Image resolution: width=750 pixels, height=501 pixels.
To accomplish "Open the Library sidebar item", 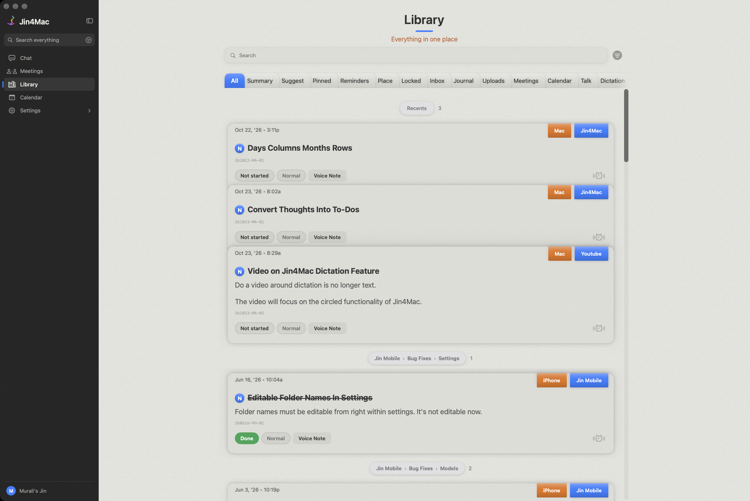I will tap(49, 84).
